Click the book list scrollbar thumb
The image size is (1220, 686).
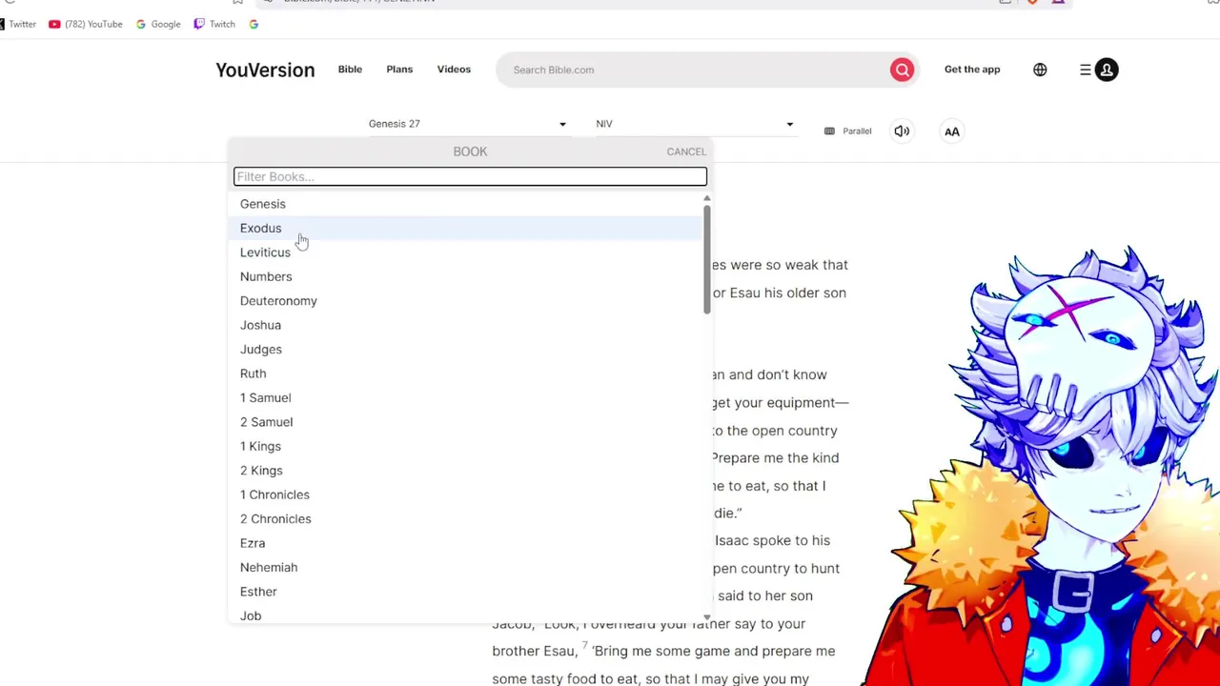706,258
